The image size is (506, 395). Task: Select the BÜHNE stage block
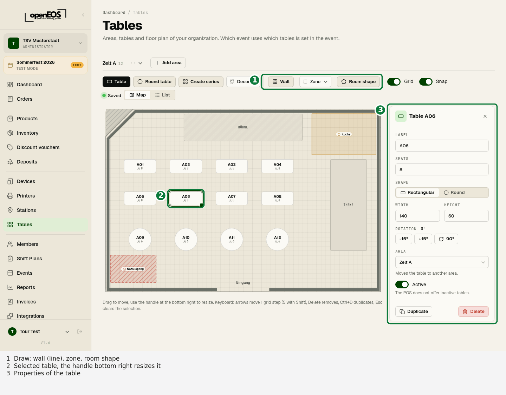[243, 127]
